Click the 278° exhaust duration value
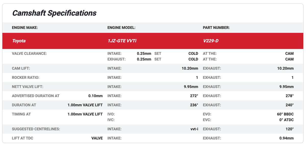Image resolution: width=306 pixels, height=145 pixels. coord(289,96)
